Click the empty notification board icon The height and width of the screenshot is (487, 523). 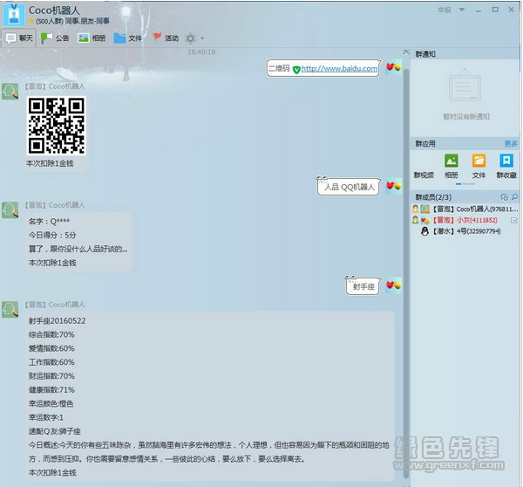pyautogui.click(x=465, y=85)
